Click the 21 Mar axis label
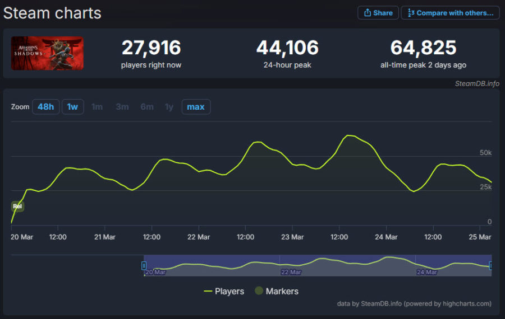This screenshot has height=319, width=505. tap(105, 237)
